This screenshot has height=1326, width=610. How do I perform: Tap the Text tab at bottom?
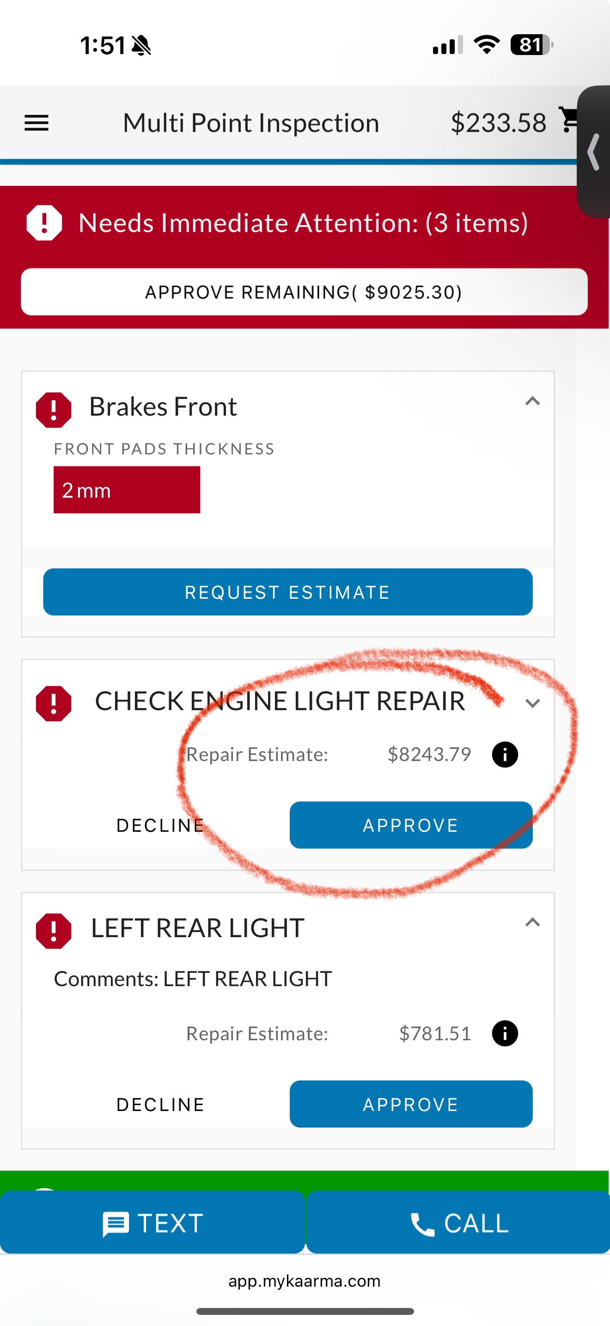click(x=153, y=1223)
